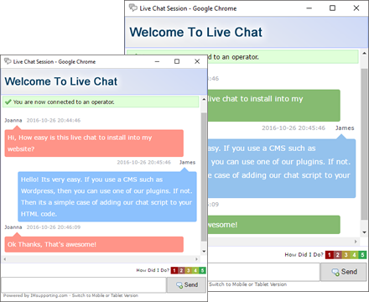Click James name in back window
369x302 pixels.
click(x=345, y=128)
